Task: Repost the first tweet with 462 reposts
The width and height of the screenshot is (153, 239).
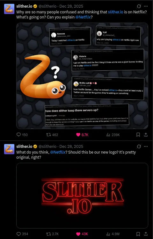Action: [52, 135]
